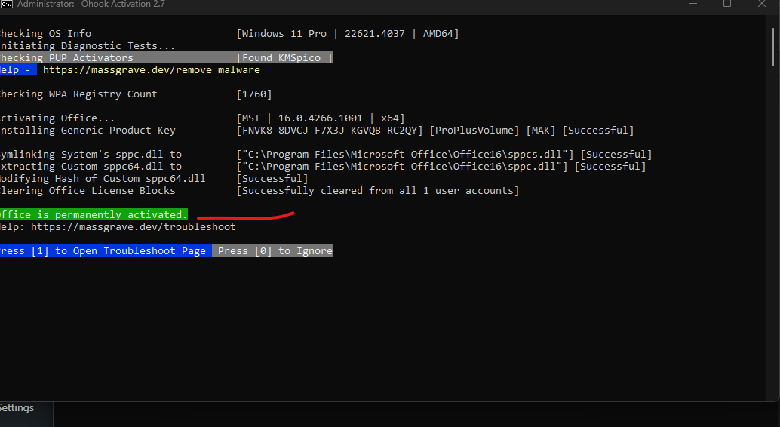Screen dimensions: 780x427
Task: Click the command prompt icon in title bar
Action: tap(5, 4)
